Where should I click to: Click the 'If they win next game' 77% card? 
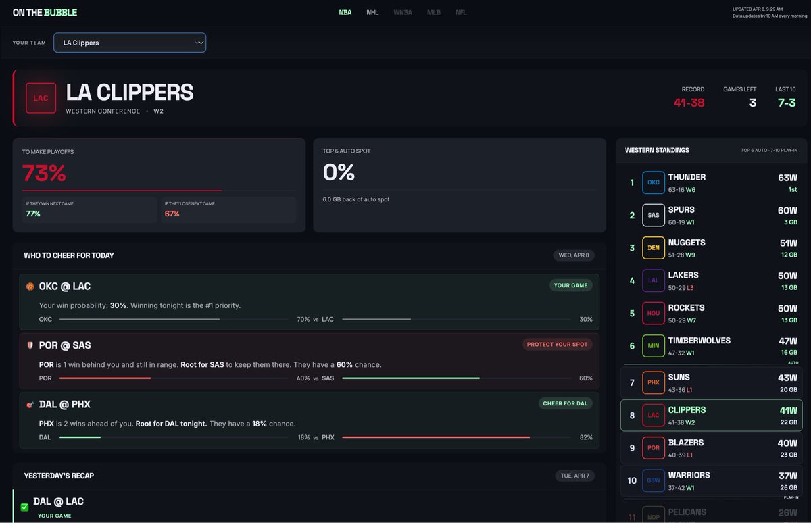click(89, 210)
